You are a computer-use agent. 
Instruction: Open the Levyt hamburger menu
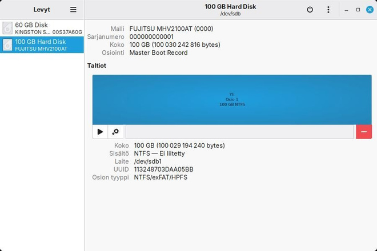pos(73,10)
